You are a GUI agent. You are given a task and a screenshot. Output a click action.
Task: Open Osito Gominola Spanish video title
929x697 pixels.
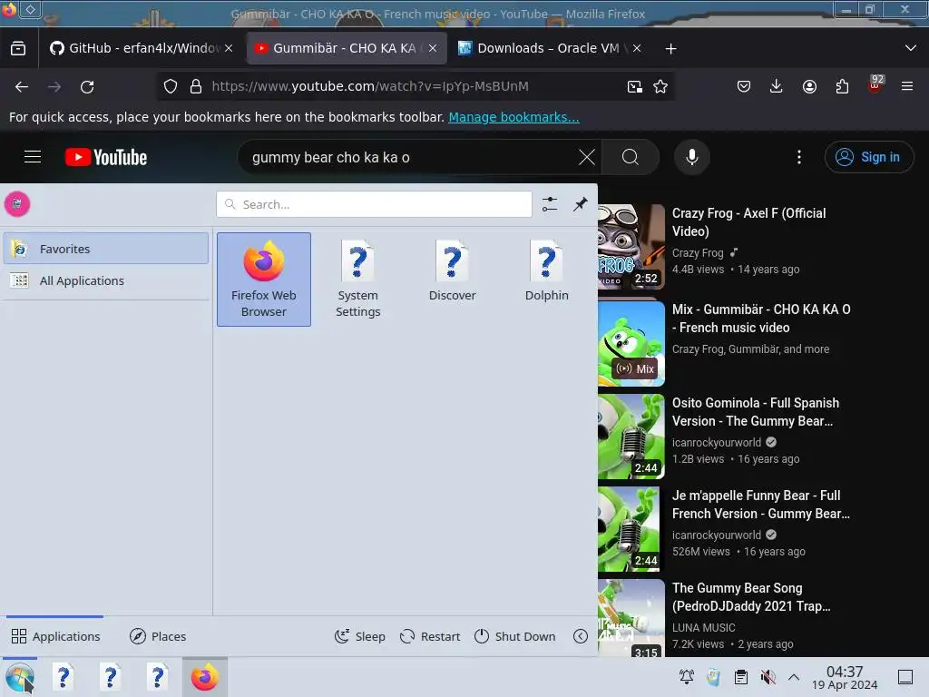(x=756, y=412)
